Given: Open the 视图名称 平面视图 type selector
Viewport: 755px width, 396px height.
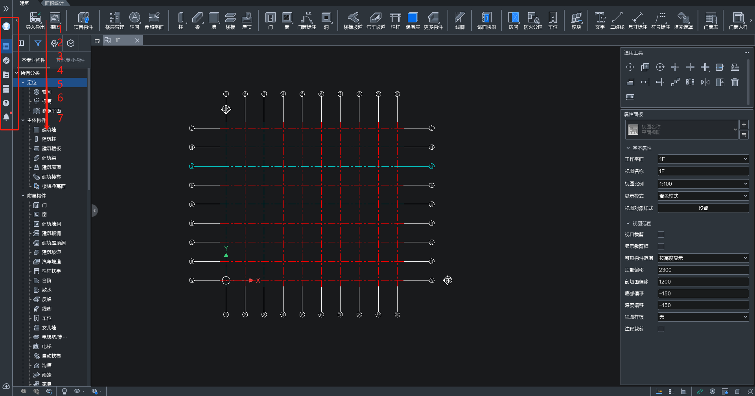Looking at the screenshot, I should (681, 130).
